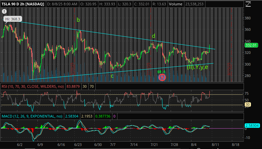The image size is (262, 149).
Task: Click the MACD study title label
Action: (31, 116)
